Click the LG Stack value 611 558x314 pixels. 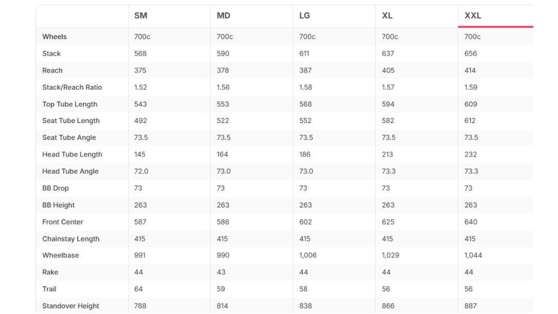point(305,54)
